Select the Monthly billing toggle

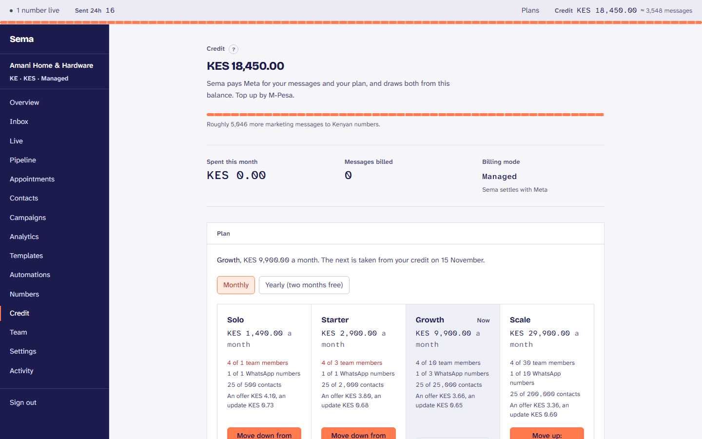coord(236,285)
